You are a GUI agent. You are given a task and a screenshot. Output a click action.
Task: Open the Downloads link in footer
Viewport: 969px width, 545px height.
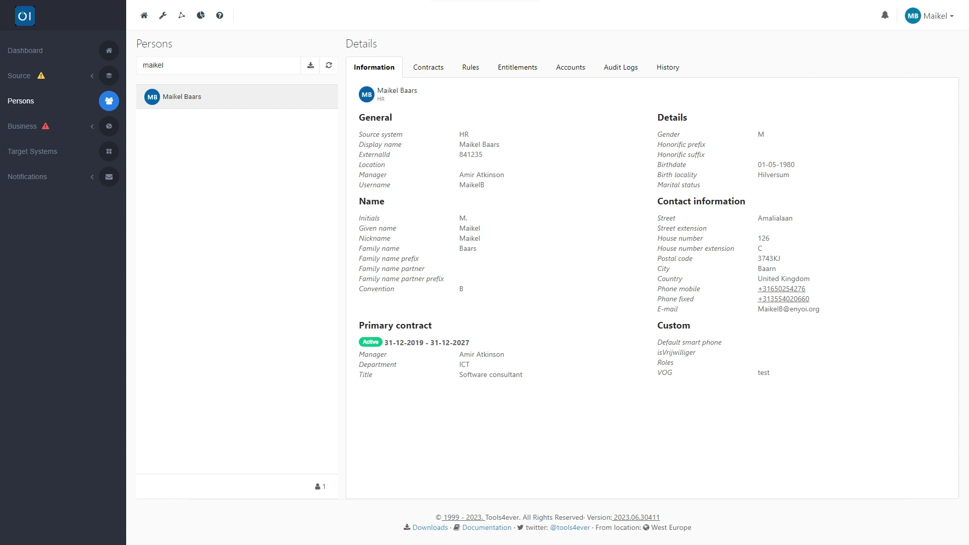click(x=430, y=527)
